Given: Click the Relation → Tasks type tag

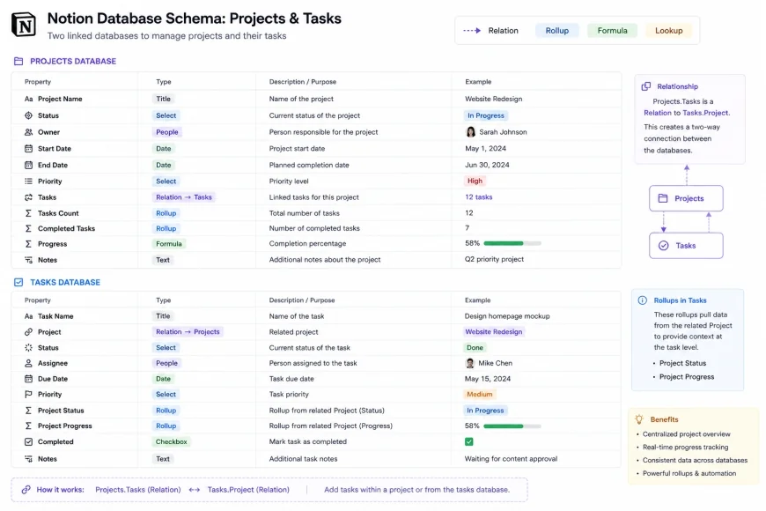Looking at the screenshot, I should pos(184,197).
